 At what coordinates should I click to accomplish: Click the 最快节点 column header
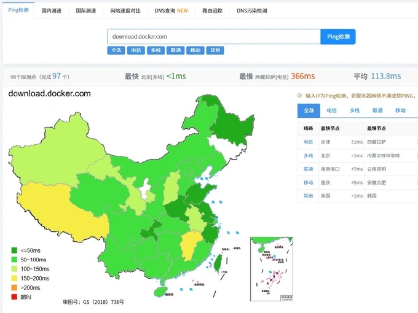(330, 128)
